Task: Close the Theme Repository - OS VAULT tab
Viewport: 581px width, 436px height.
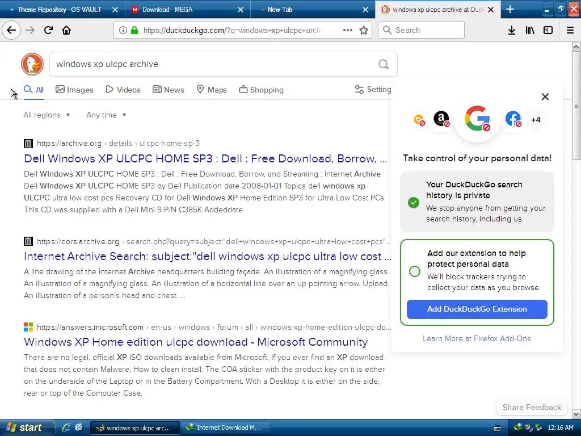Action: pos(115,10)
